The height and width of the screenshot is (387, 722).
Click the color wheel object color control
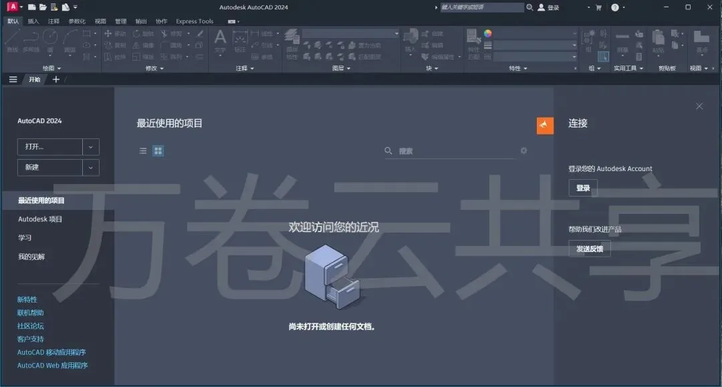coord(487,33)
